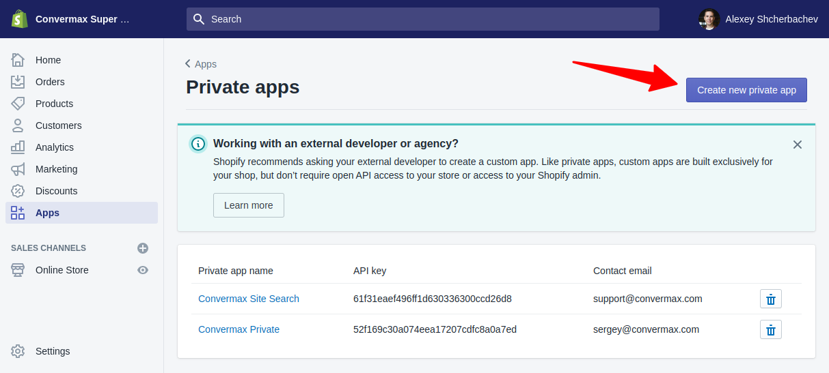Go back to Apps via breadcrumb
The height and width of the screenshot is (373, 829).
[201, 64]
